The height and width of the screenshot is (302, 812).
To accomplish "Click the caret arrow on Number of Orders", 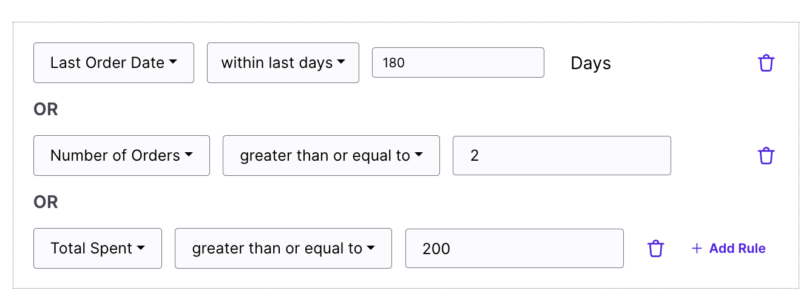I will 189,156.
